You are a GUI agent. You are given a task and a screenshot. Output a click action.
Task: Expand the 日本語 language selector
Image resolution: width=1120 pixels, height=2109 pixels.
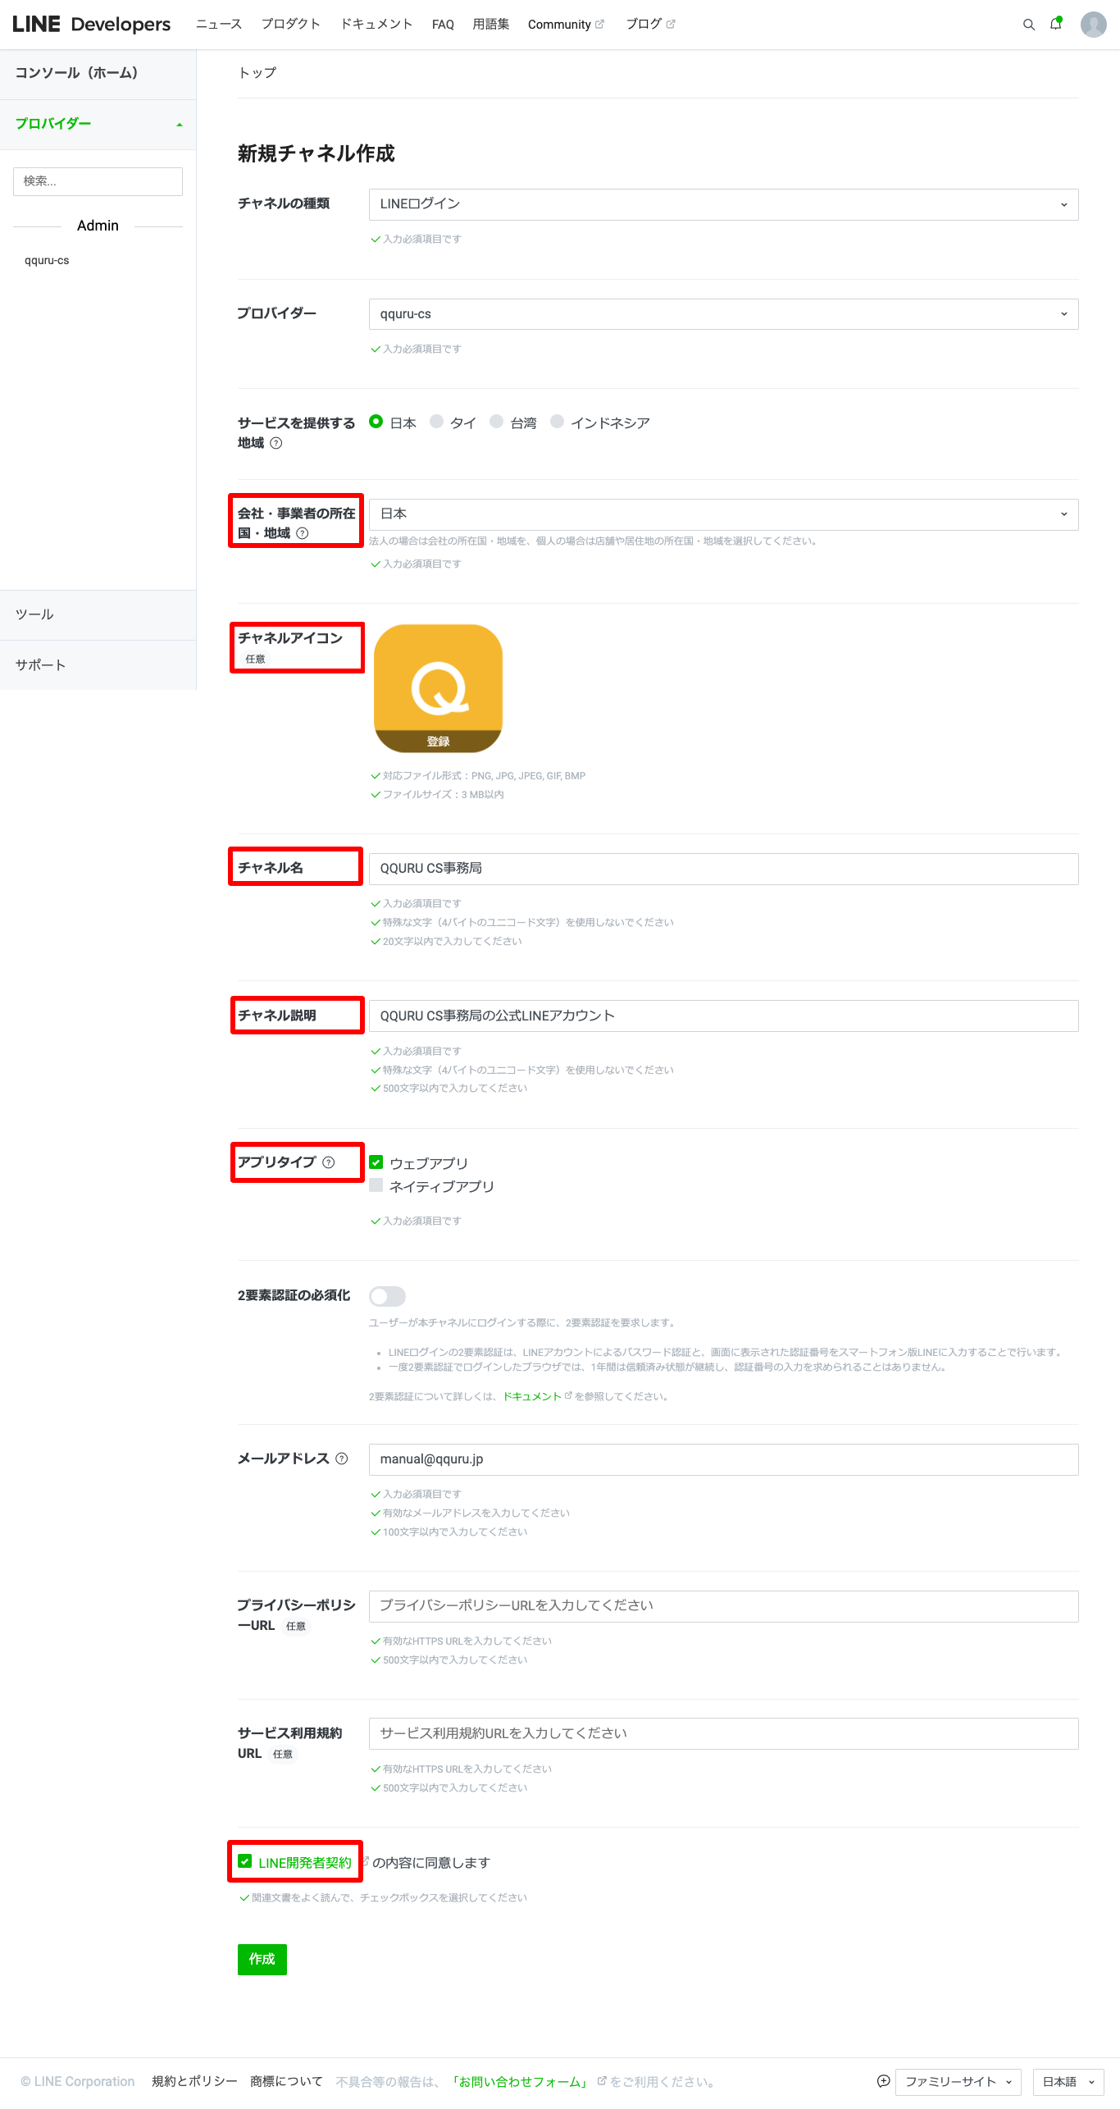tap(1068, 2082)
